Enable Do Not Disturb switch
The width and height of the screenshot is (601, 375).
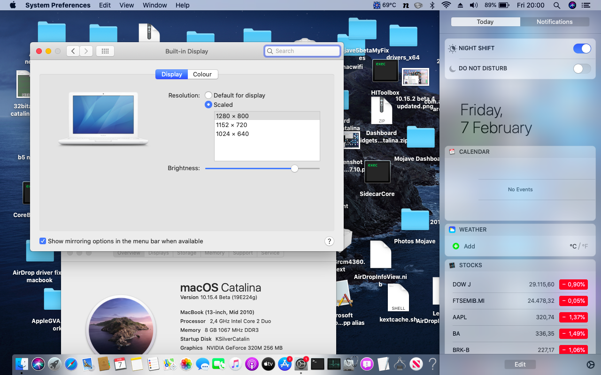pos(582,68)
